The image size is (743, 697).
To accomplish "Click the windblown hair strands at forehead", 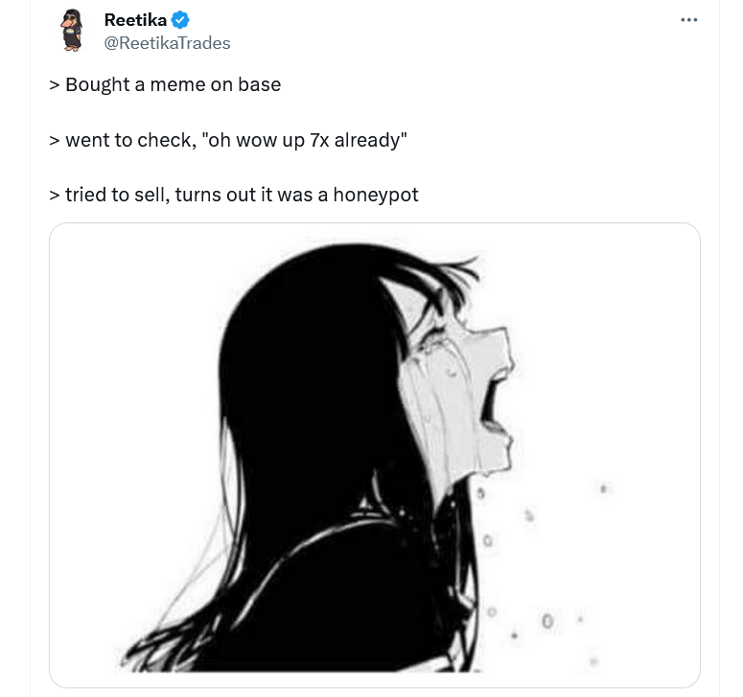I will tap(451, 275).
